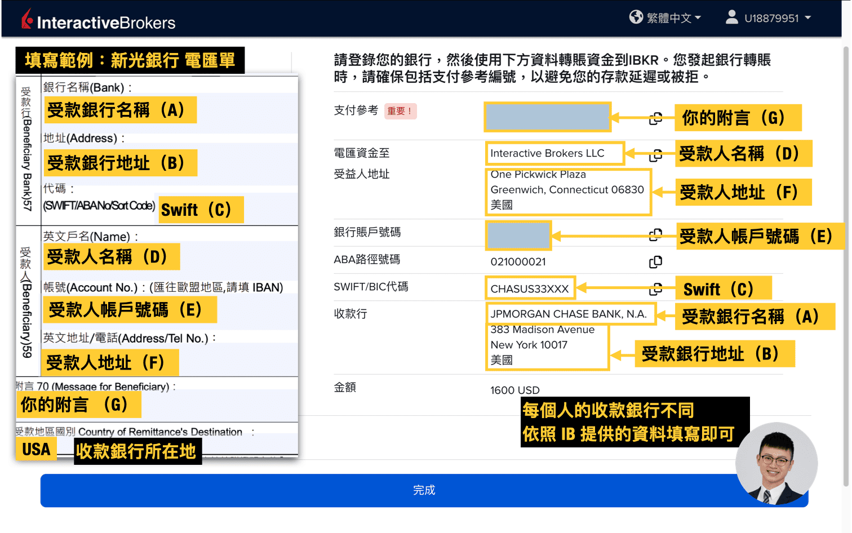Select the blurred 支付參考 input field
Viewport: 852px width, 533px height.
click(x=547, y=117)
